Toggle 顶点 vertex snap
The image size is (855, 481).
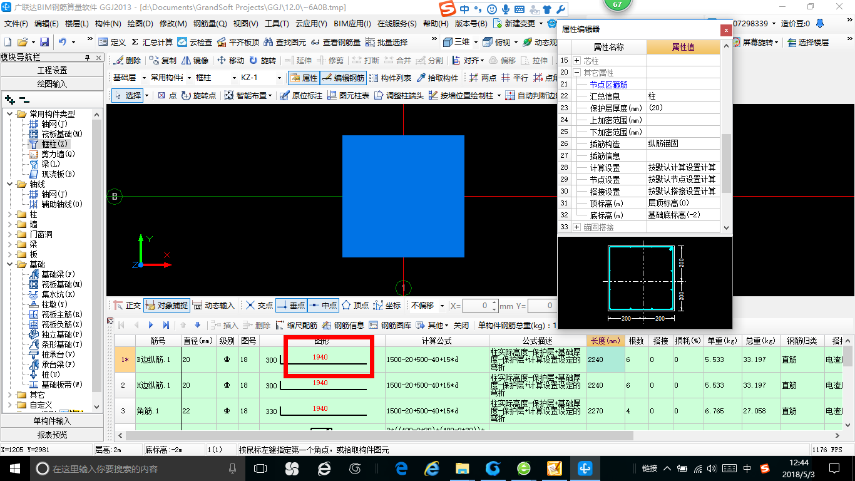355,306
